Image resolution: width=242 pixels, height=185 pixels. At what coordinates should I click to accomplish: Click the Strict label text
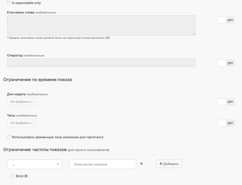19,176
